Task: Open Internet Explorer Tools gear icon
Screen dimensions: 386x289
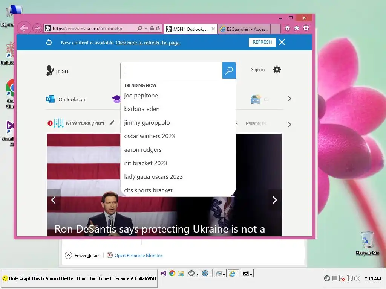Action: pyautogui.click(x=306, y=28)
